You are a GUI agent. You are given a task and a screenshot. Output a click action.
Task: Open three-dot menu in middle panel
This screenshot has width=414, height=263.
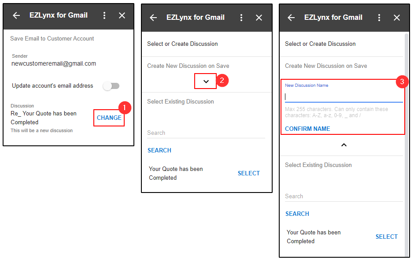pos(241,18)
